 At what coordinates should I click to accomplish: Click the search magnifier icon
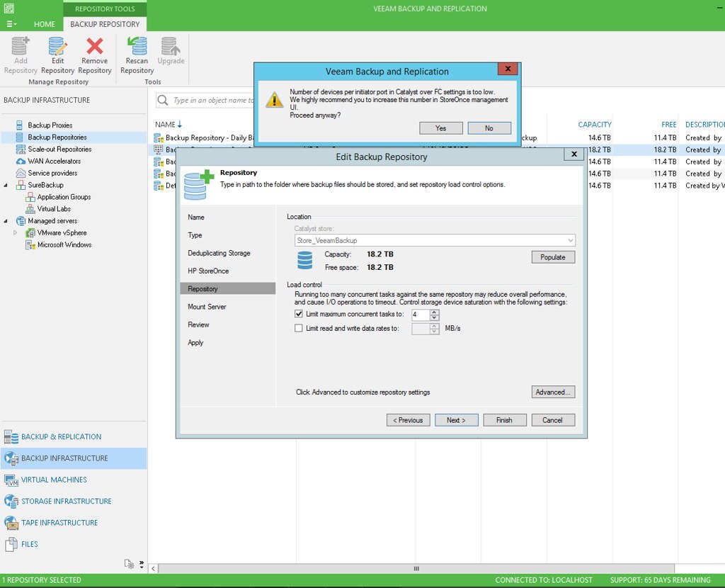click(163, 100)
